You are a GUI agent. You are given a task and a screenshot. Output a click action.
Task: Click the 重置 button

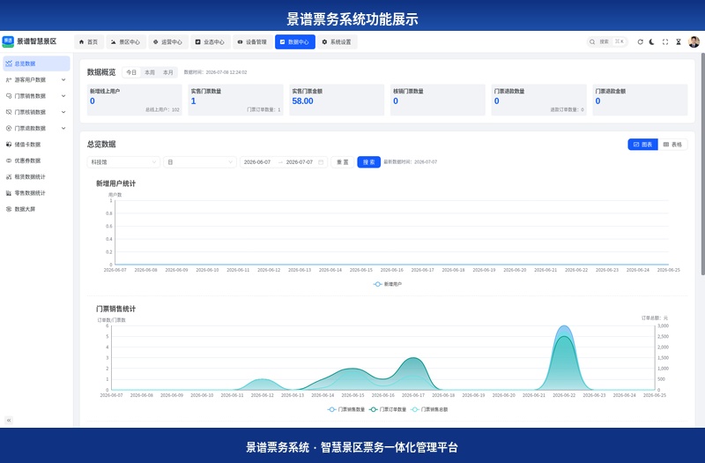pyautogui.click(x=343, y=162)
